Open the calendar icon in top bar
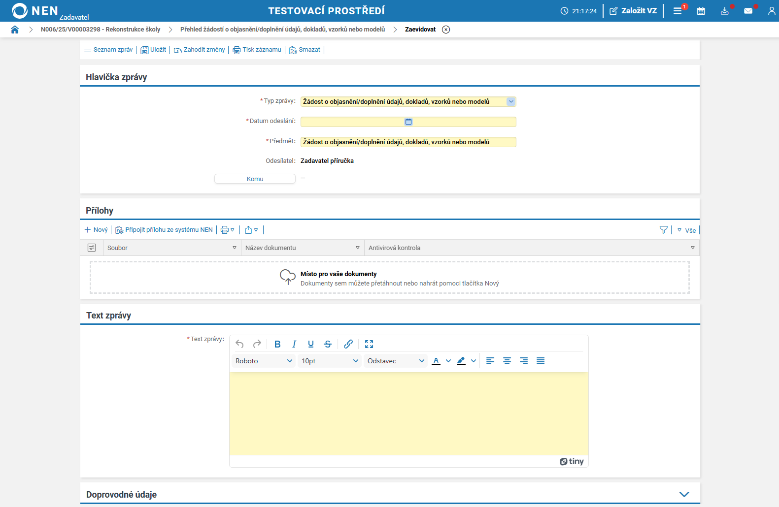Screen dimensions: 779x507 point(701,11)
